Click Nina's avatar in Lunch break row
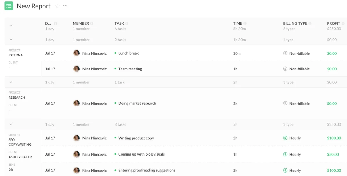Image resolution: width=347 pixels, height=176 pixels. (x=76, y=53)
